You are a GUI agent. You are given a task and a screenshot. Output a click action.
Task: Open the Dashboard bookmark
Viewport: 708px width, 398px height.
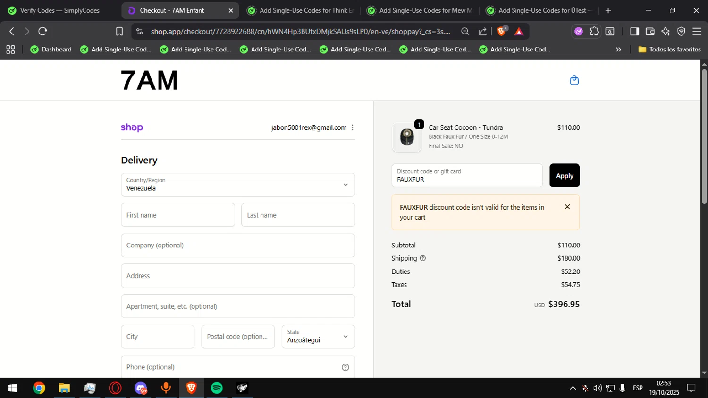click(x=51, y=49)
